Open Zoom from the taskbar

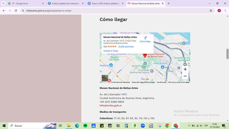pos(143,125)
